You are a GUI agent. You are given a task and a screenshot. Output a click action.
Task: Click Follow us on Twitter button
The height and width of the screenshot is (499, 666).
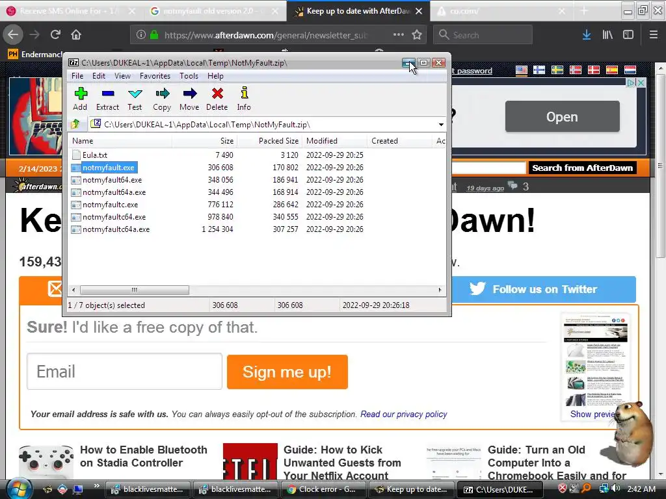(x=544, y=289)
